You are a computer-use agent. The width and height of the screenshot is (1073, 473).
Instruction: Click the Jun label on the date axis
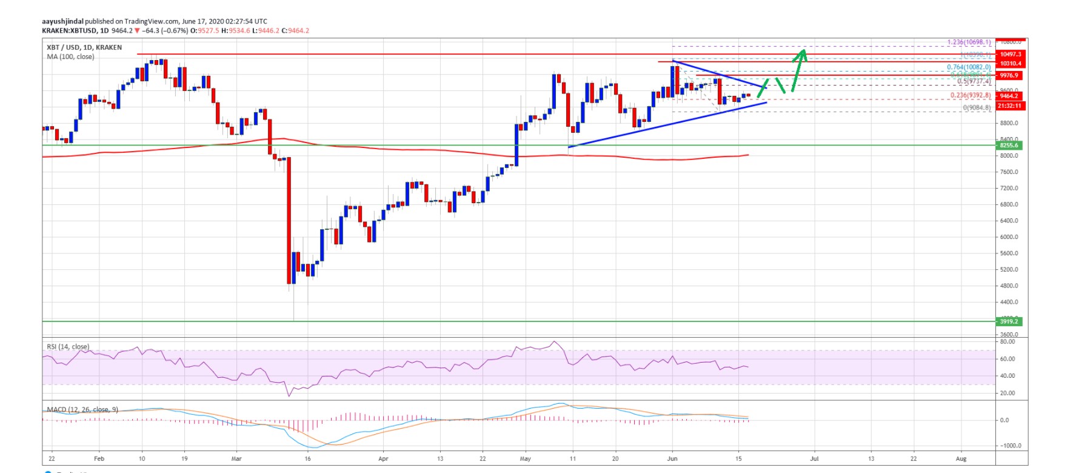tap(672, 459)
